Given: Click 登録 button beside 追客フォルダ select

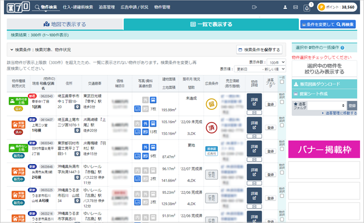Looking at the screenshot, I should [x=352, y=105].
